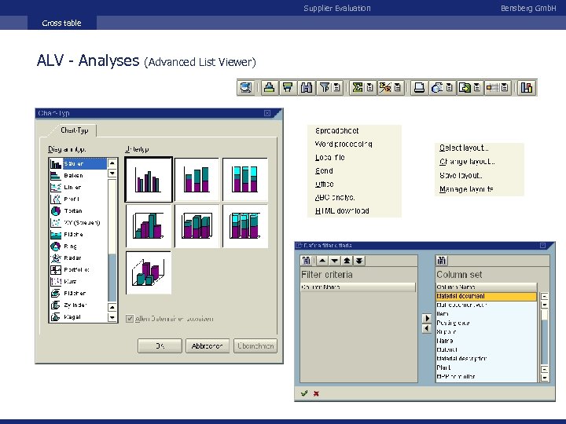Select Torten pie chart type
Image resolution: width=566 pixels, height=424 pixels.
[x=78, y=211]
